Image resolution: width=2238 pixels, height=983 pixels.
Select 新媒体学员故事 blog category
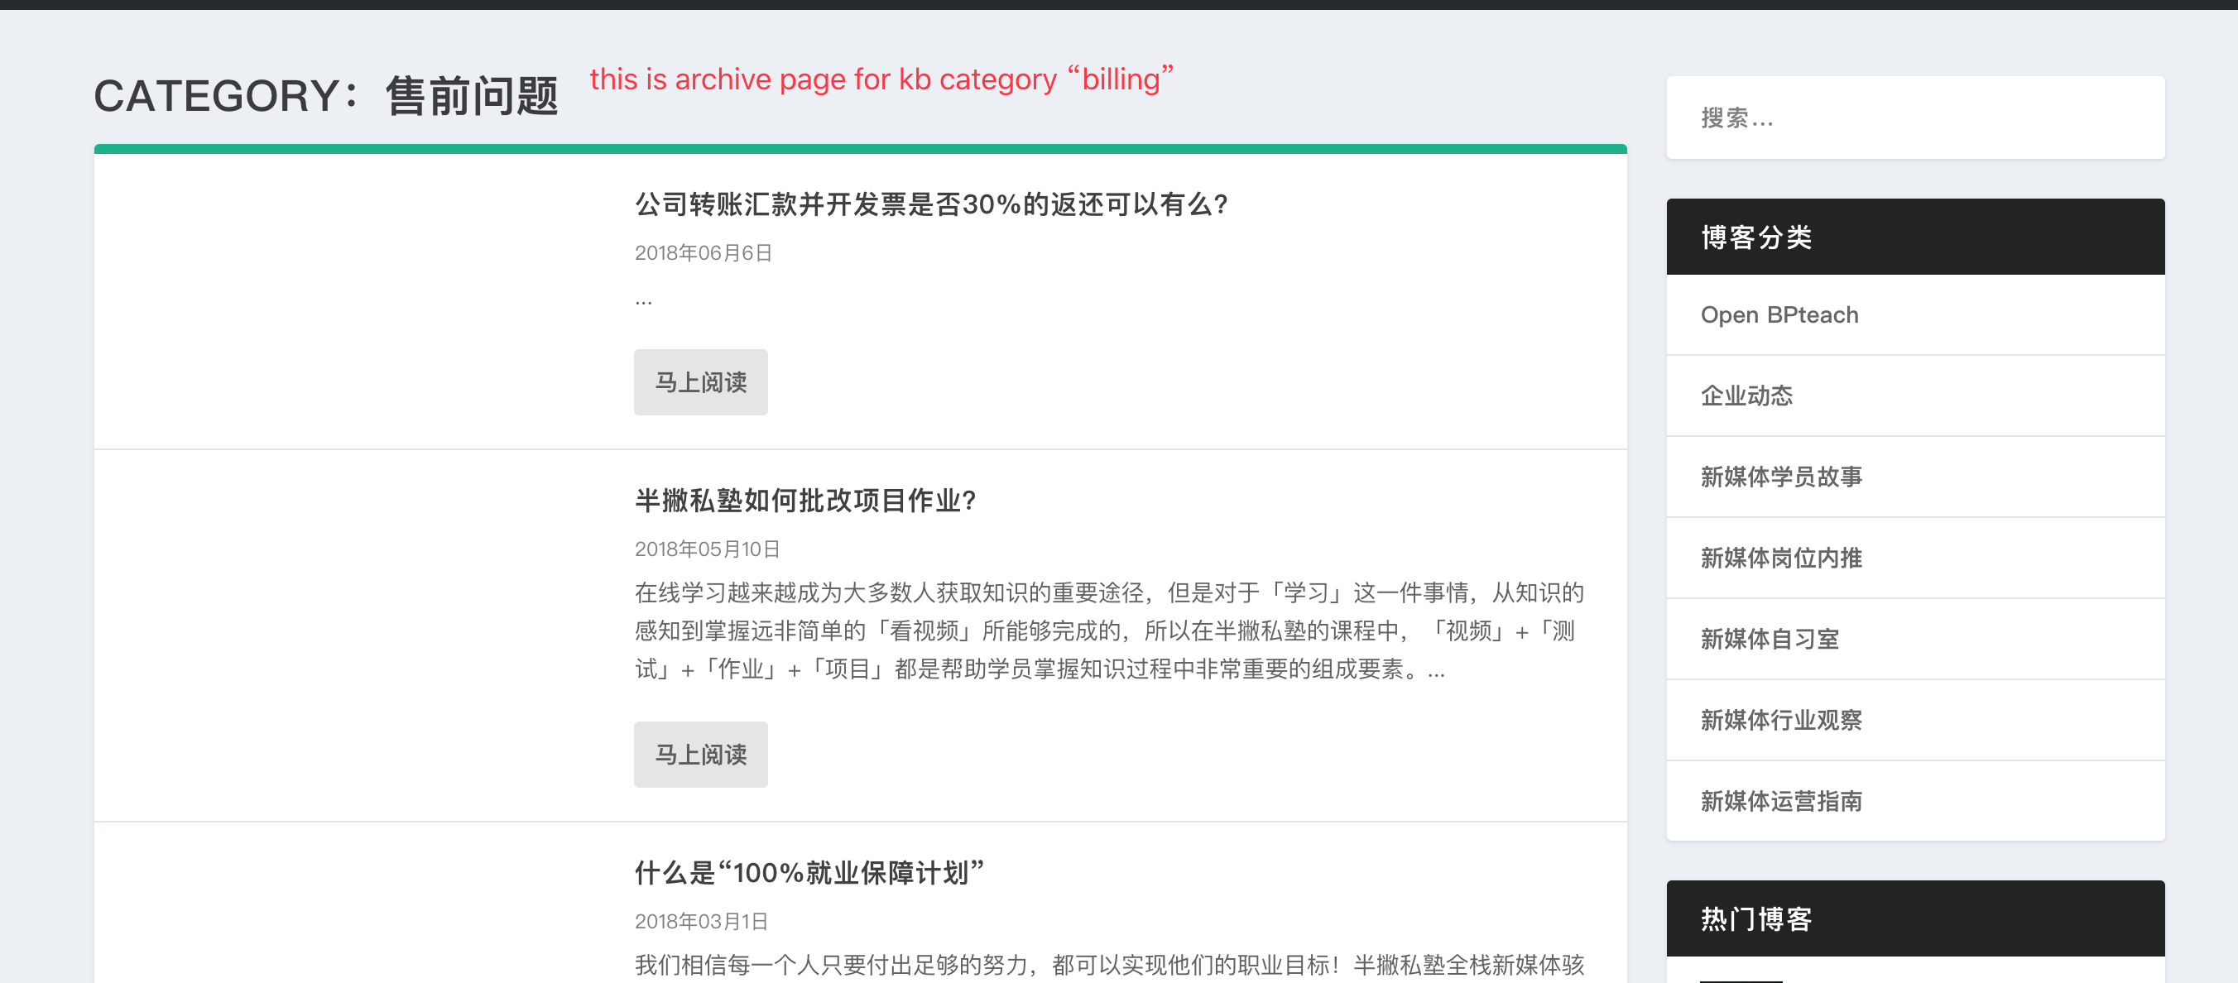click(x=1781, y=477)
